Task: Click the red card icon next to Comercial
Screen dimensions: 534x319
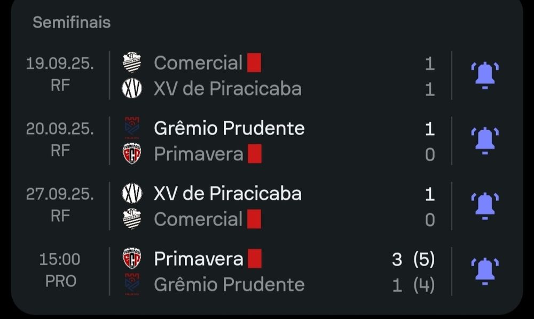Action: tap(255, 63)
